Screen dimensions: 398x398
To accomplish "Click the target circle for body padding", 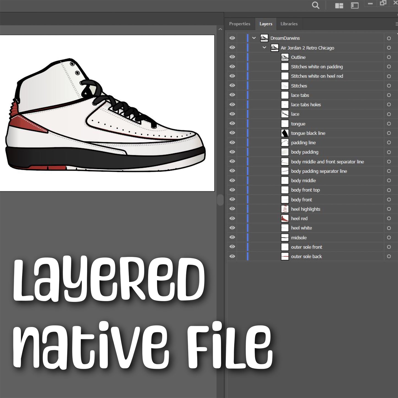I will click(x=389, y=152).
